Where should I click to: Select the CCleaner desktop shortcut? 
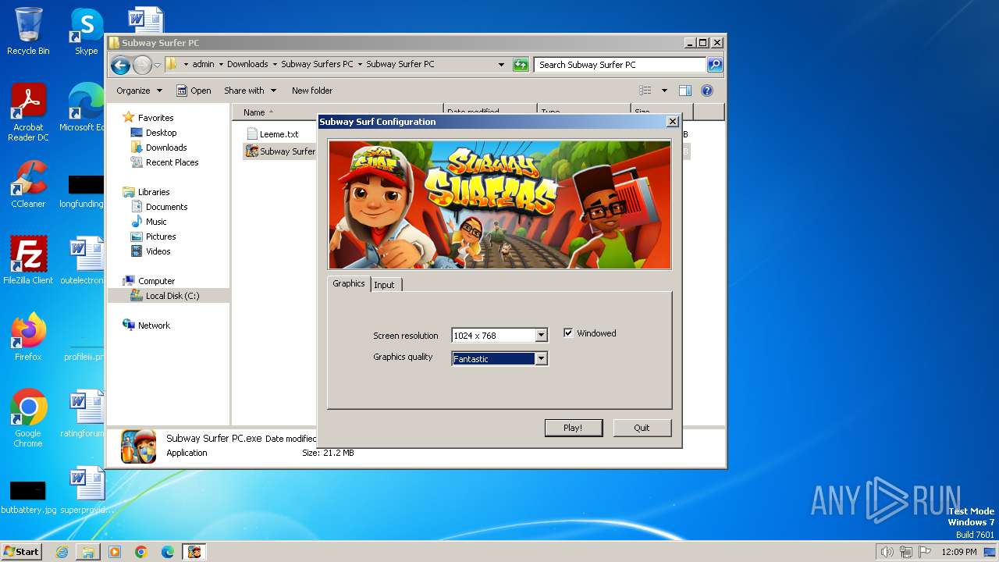point(28,184)
